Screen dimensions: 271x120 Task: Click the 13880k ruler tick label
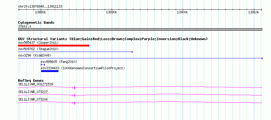pyautogui.click(x=40, y=12)
